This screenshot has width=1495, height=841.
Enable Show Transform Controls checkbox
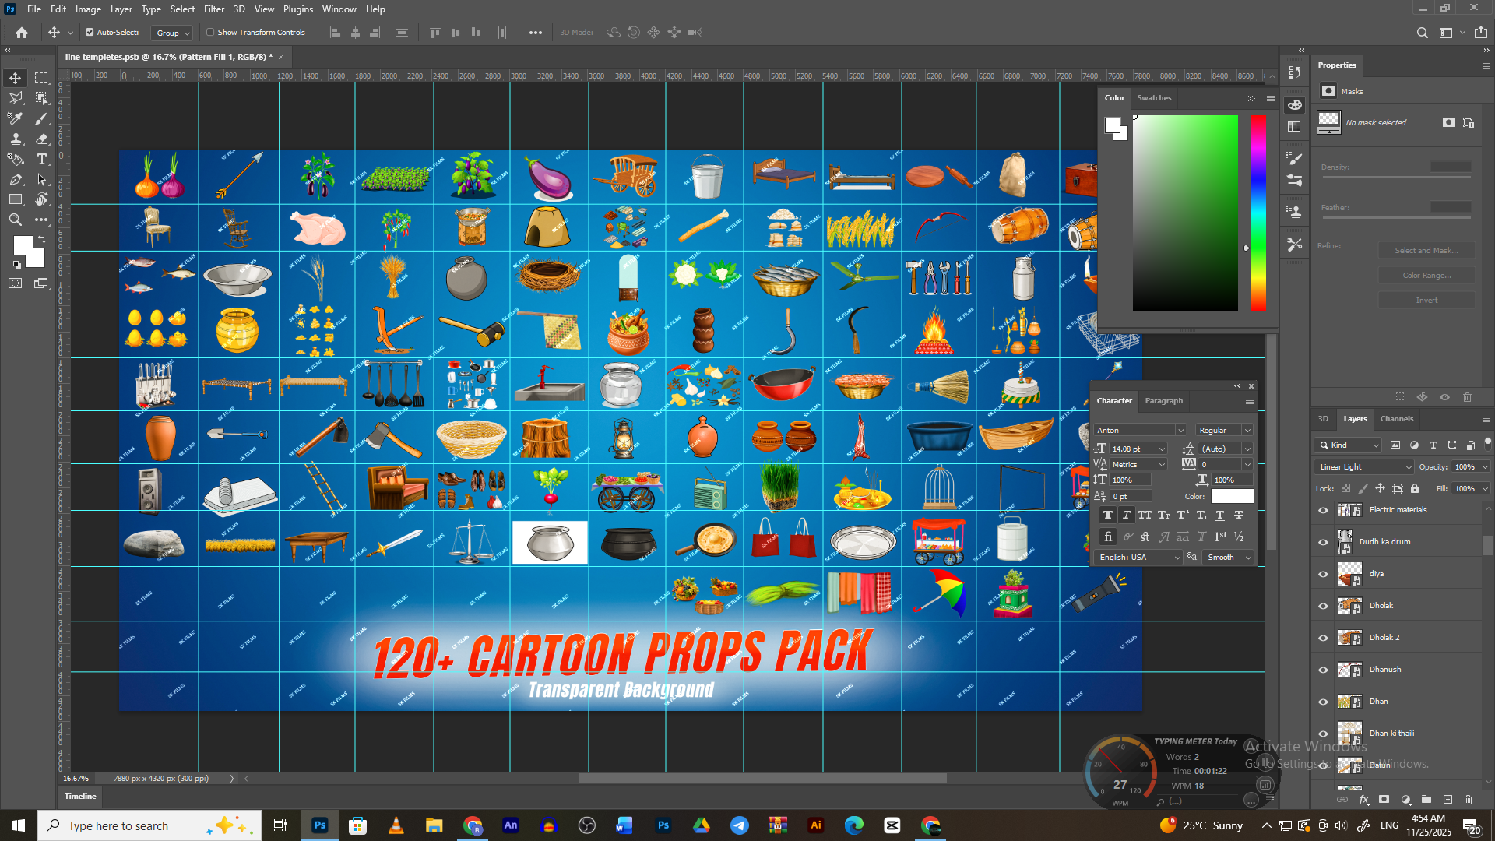(x=210, y=33)
